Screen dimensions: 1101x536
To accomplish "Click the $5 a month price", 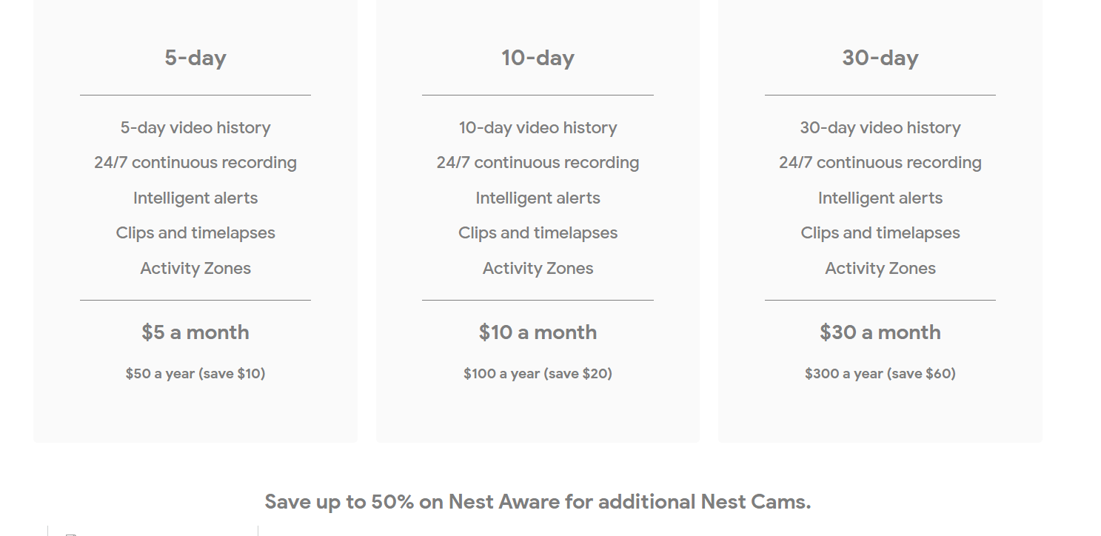I will click(195, 332).
